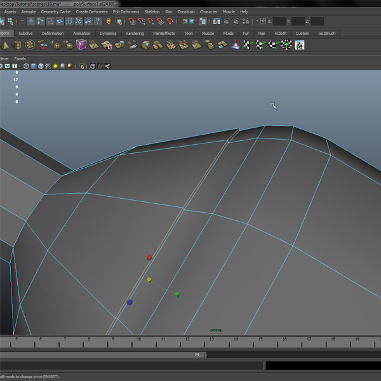Use all lights yellow sphere icon
The height and width of the screenshot is (381, 381).
point(55,66)
